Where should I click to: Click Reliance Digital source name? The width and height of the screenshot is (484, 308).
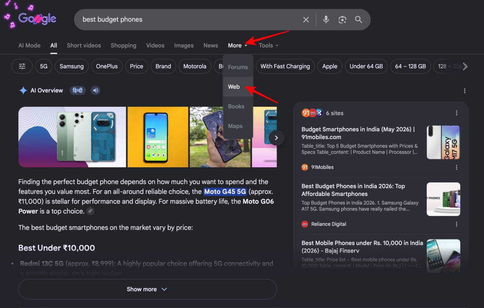pos(329,224)
